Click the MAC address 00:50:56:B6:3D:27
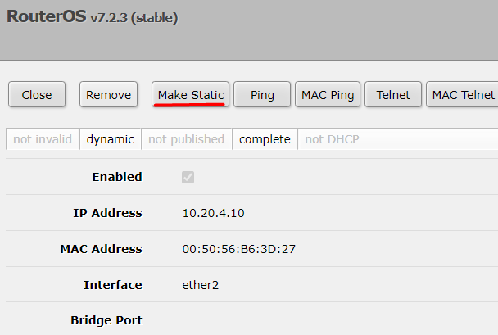498x335 pixels. (238, 249)
